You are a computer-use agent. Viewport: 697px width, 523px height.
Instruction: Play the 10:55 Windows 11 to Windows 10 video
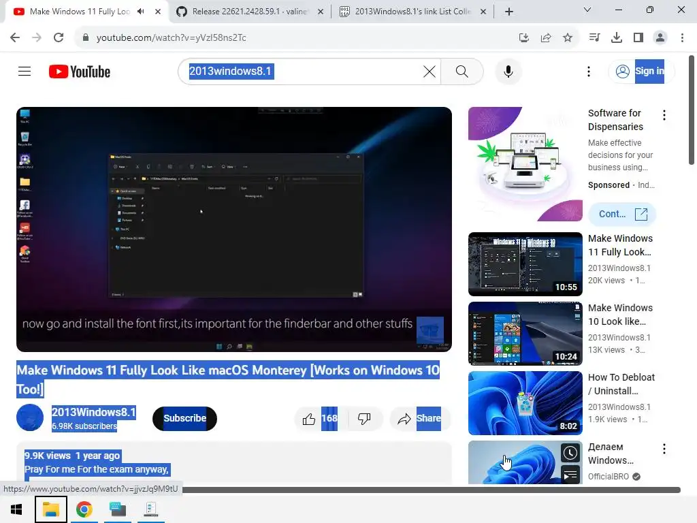525,264
